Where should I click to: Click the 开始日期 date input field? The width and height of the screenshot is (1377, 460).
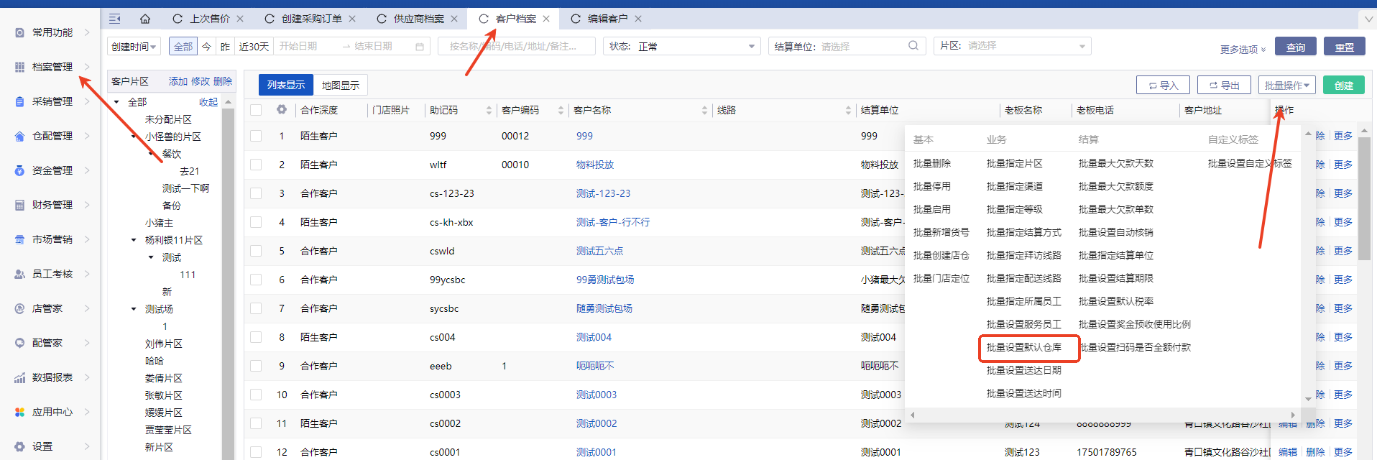coord(305,47)
